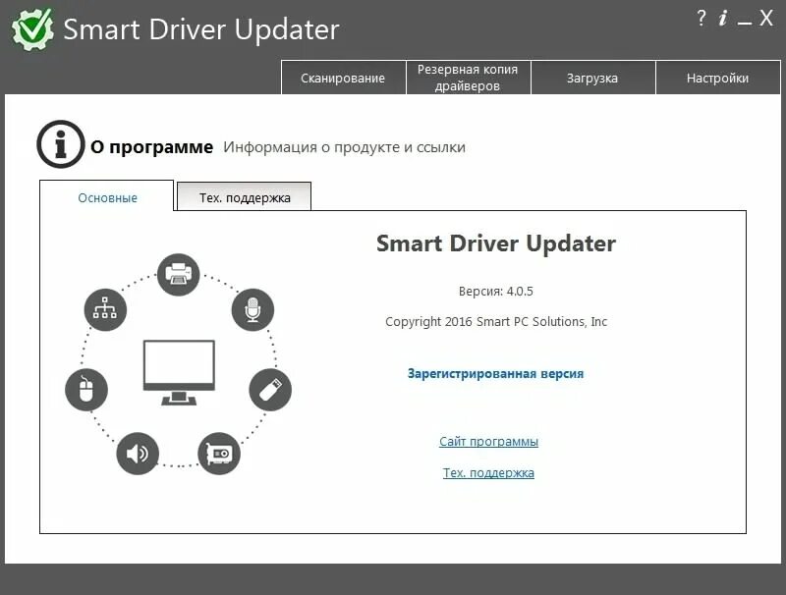Click the monitor icon in the center

coord(179,373)
